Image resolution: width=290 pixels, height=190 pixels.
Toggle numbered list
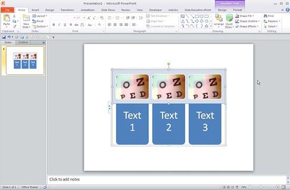[117, 18]
